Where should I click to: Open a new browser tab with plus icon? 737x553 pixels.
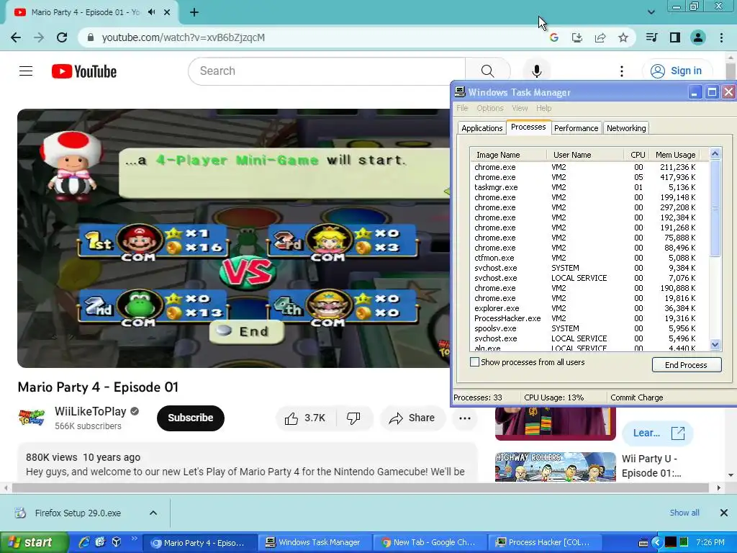point(194,12)
